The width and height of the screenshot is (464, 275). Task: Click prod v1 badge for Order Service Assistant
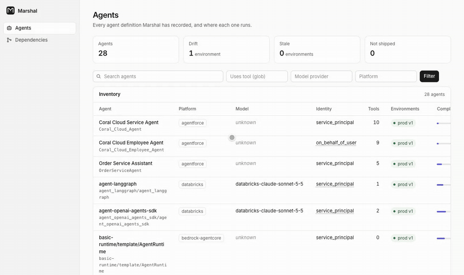pyautogui.click(x=403, y=164)
